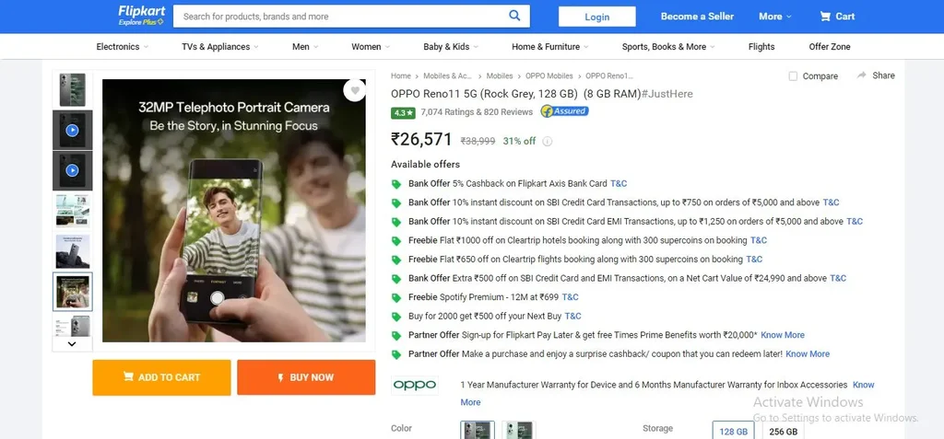944x439 pixels.
Task: Click the Flipkart Assured badge
Action: 564,111
